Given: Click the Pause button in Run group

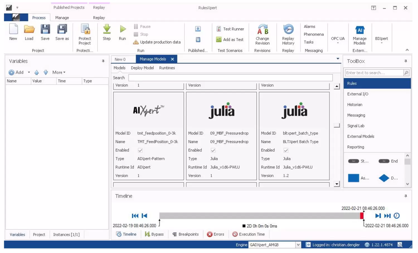Looking at the screenshot, I should point(142,26).
